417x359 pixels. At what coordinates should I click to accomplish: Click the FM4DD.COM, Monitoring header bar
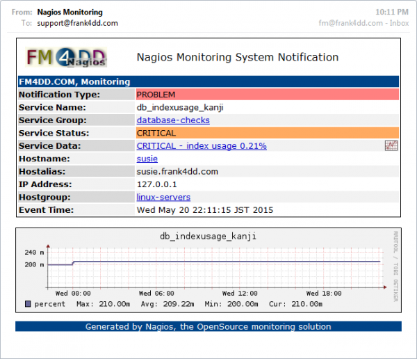pos(208,81)
